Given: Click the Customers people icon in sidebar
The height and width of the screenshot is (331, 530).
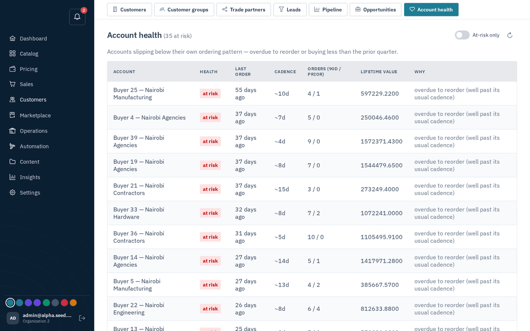Looking at the screenshot, I should tap(12, 99).
